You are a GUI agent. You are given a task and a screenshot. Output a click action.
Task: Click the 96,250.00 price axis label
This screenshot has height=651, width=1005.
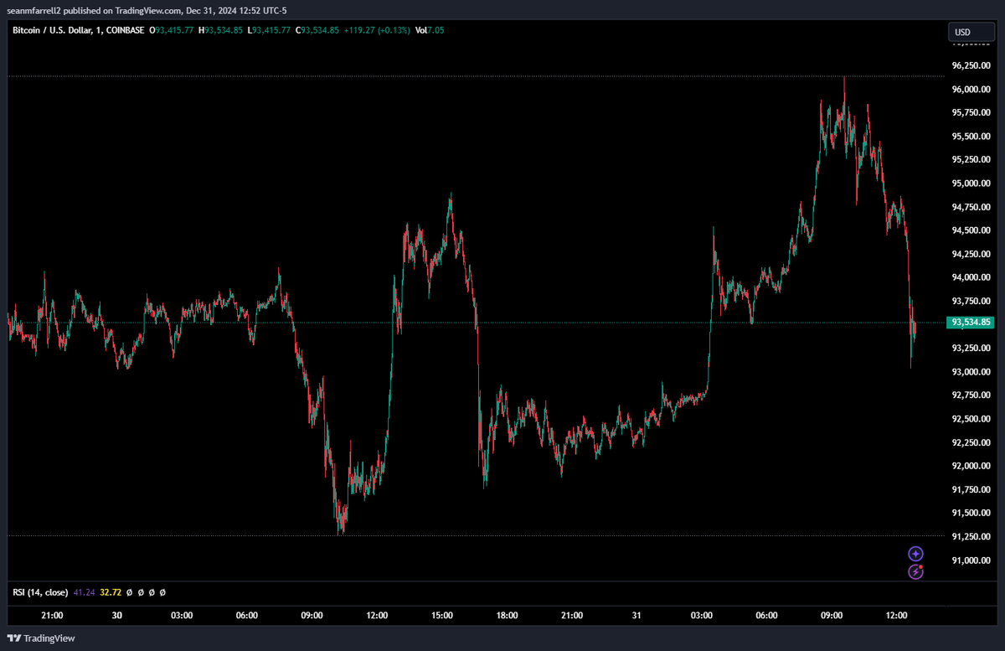click(971, 65)
